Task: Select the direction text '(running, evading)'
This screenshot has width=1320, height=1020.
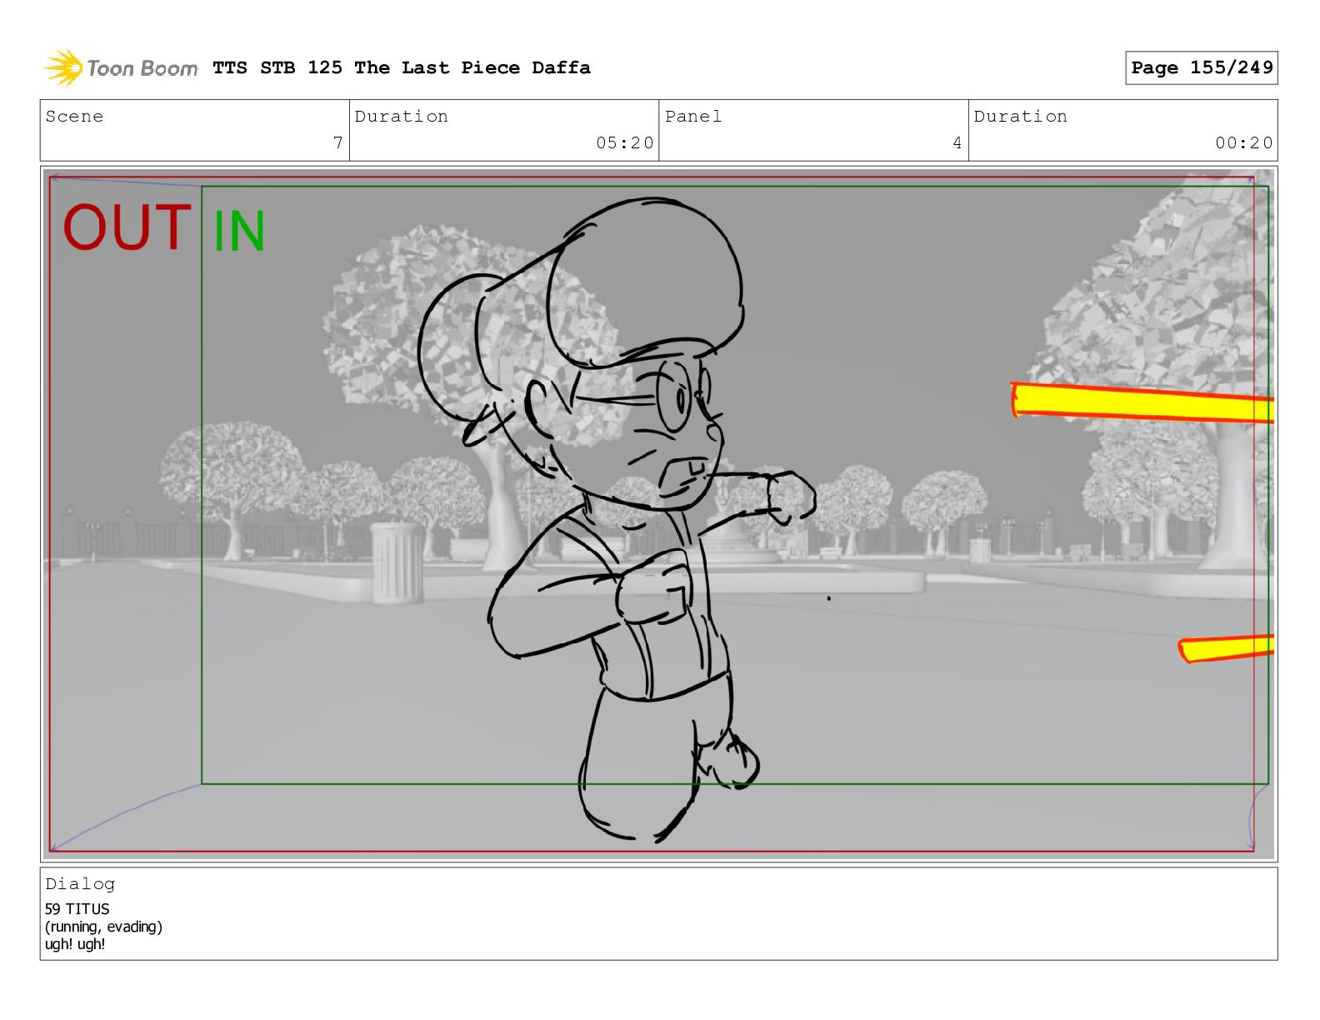Action: pyautogui.click(x=103, y=927)
